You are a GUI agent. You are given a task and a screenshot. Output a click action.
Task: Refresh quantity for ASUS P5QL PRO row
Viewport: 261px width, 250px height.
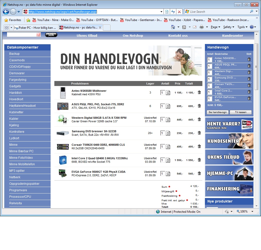click(168, 106)
